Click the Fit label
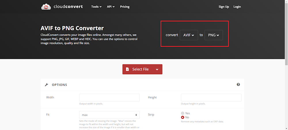This screenshot has height=130, width=288. pos(48,114)
